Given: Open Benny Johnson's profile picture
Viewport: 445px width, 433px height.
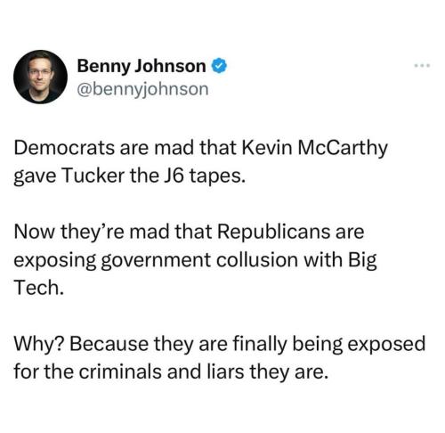Looking at the screenshot, I should pos(40,77).
